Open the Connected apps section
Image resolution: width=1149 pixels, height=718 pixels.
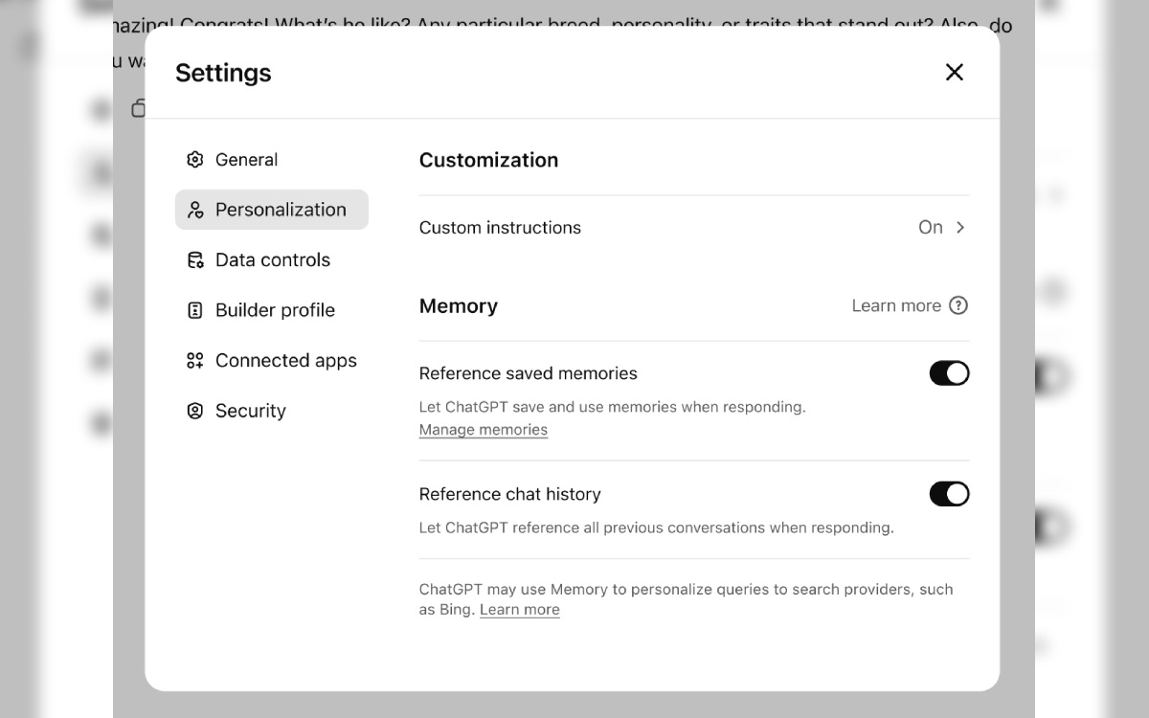point(285,361)
